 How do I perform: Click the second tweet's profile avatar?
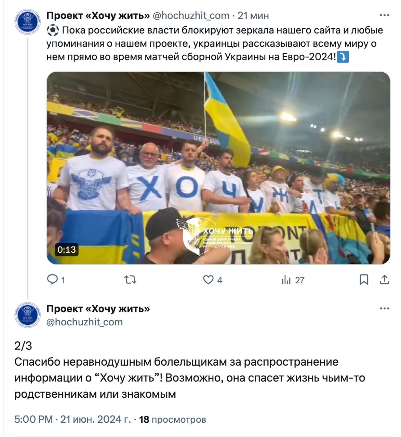pyautogui.click(x=28, y=314)
